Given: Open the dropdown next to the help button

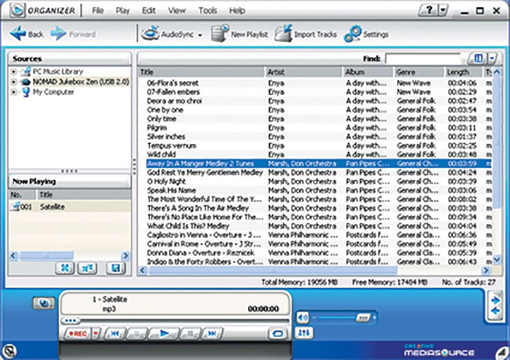Looking at the screenshot, I should click(443, 10).
